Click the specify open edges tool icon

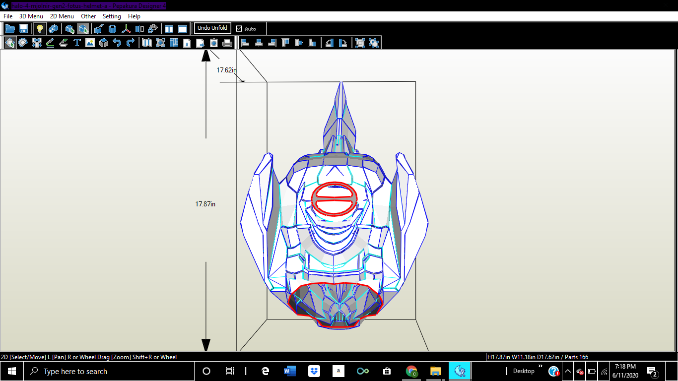coord(99,29)
